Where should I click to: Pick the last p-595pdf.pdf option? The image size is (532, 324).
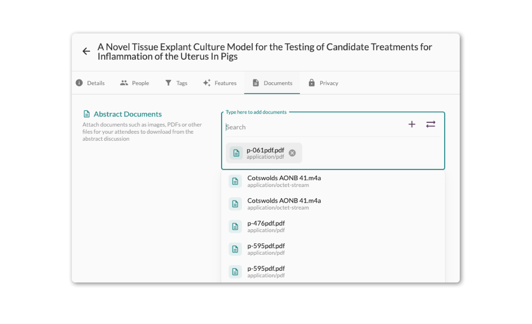[x=266, y=271]
